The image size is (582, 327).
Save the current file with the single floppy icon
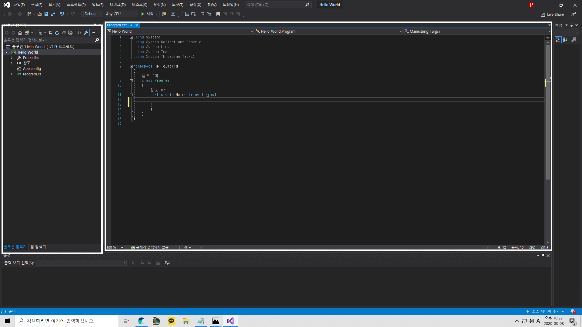[x=46, y=14]
